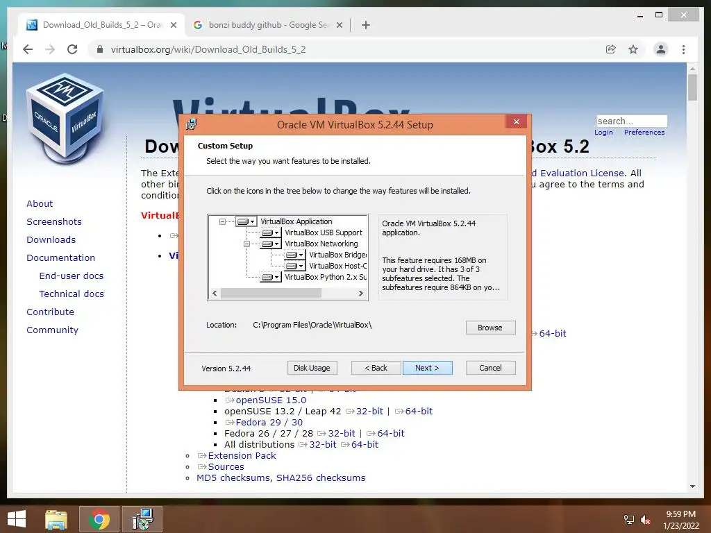This screenshot has width=711, height=533.
Task: Open the VirtualBox Application feature dropdown icon
Action: tap(246, 221)
